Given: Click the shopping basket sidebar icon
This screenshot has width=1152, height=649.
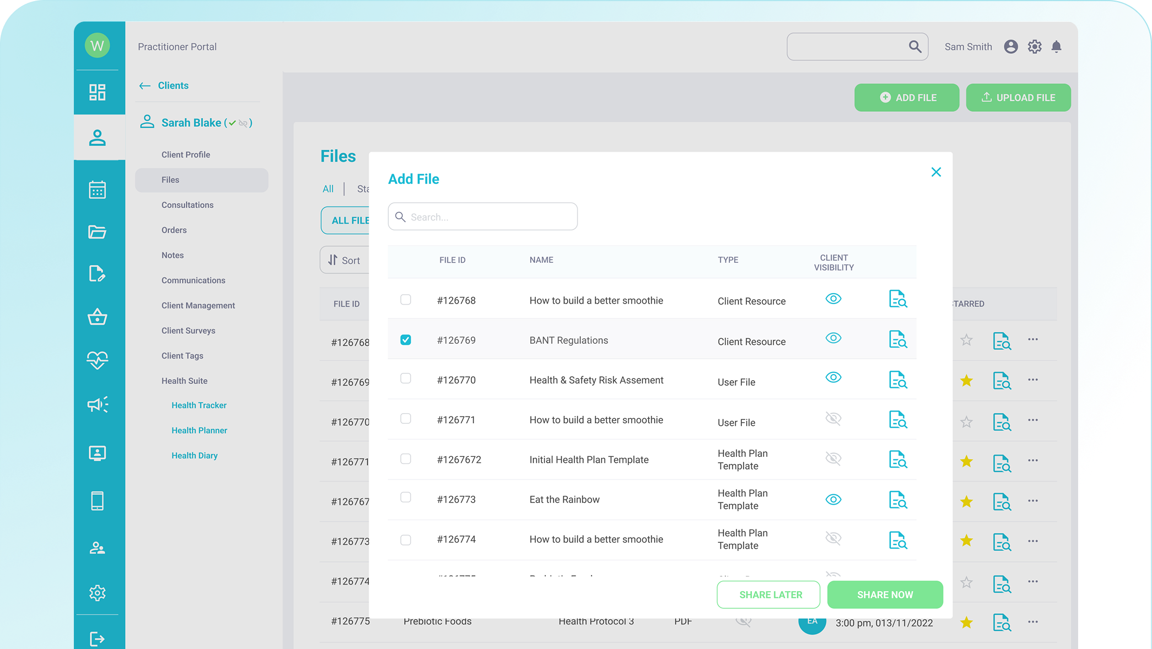Looking at the screenshot, I should pos(98,317).
